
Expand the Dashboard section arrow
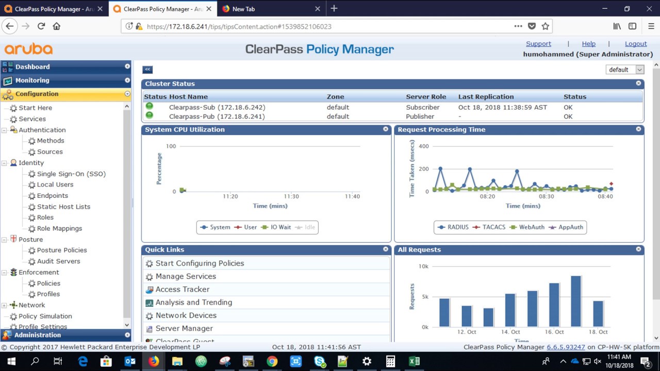point(127,66)
